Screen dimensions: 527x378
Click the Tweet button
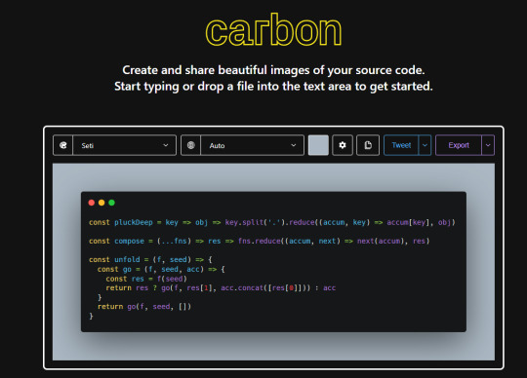click(x=401, y=145)
